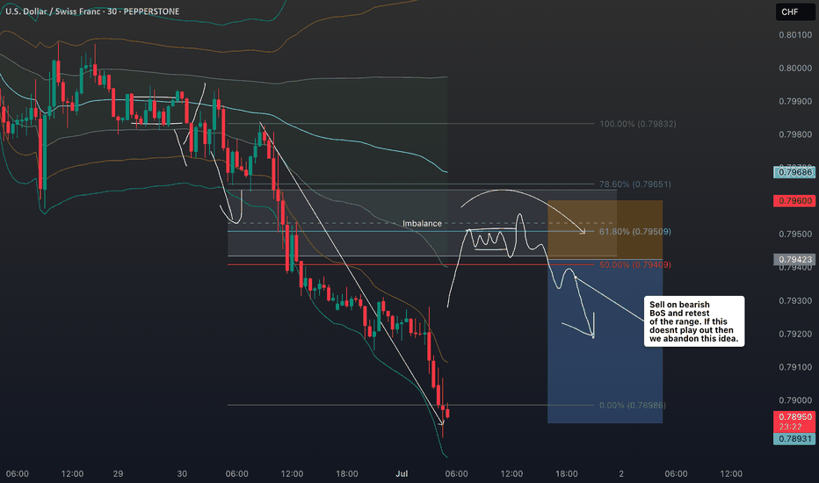Select the 61.80% (0.79509) Fibonacci label

(635, 231)
